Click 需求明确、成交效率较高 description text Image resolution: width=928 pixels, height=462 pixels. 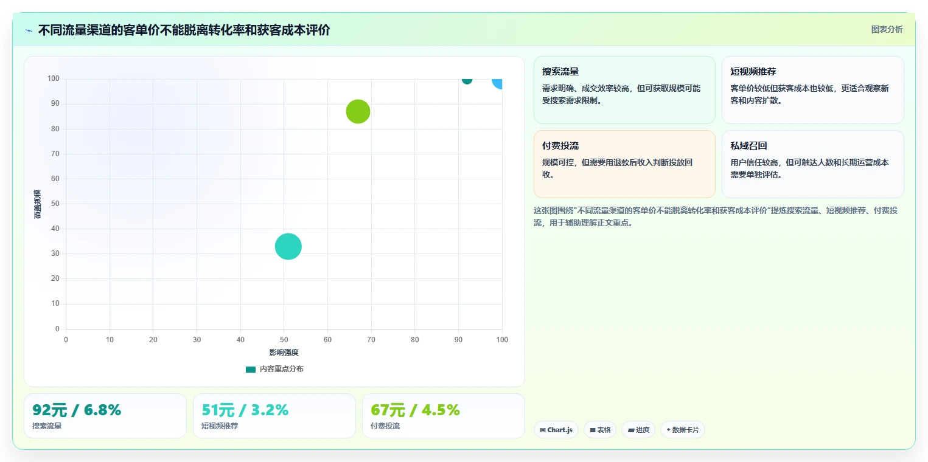pyautogui.click(x=621, y=94)
